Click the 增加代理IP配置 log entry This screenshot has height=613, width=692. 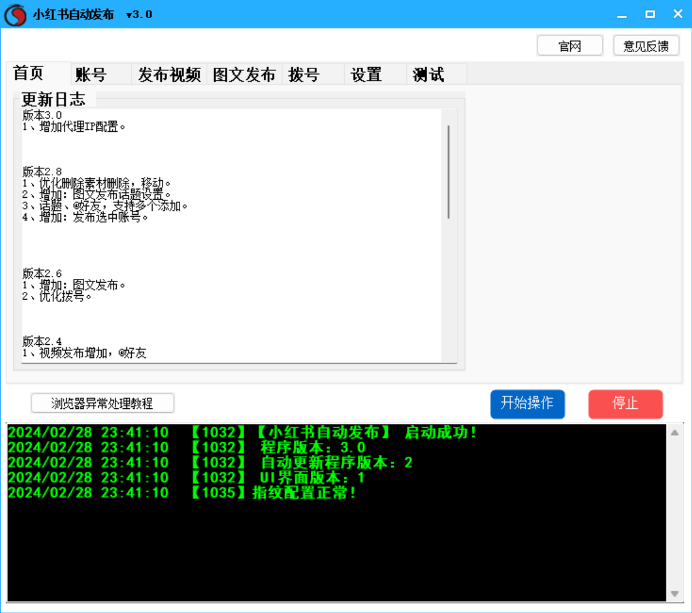73,127
